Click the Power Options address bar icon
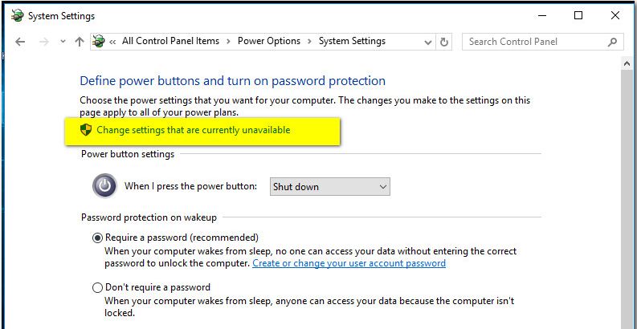This screenshot has width=637, height=329. pos(98,41)
